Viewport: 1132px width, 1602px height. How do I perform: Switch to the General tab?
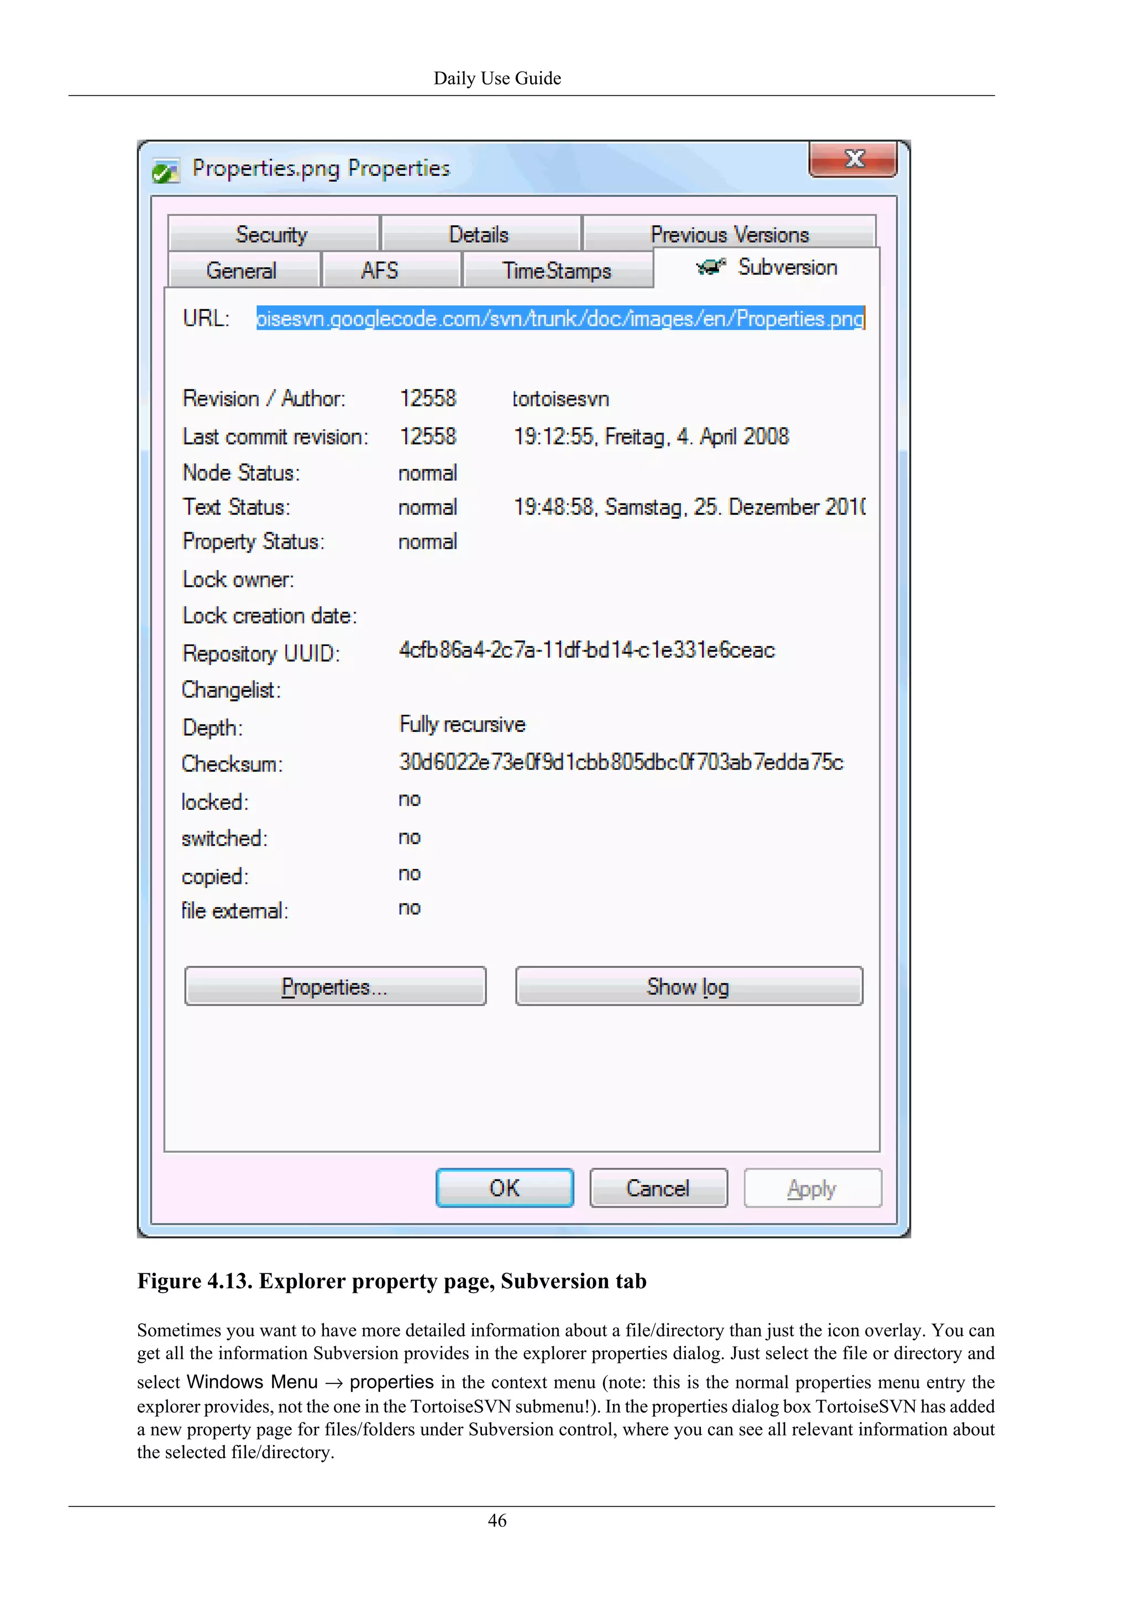tap(243, 270)
